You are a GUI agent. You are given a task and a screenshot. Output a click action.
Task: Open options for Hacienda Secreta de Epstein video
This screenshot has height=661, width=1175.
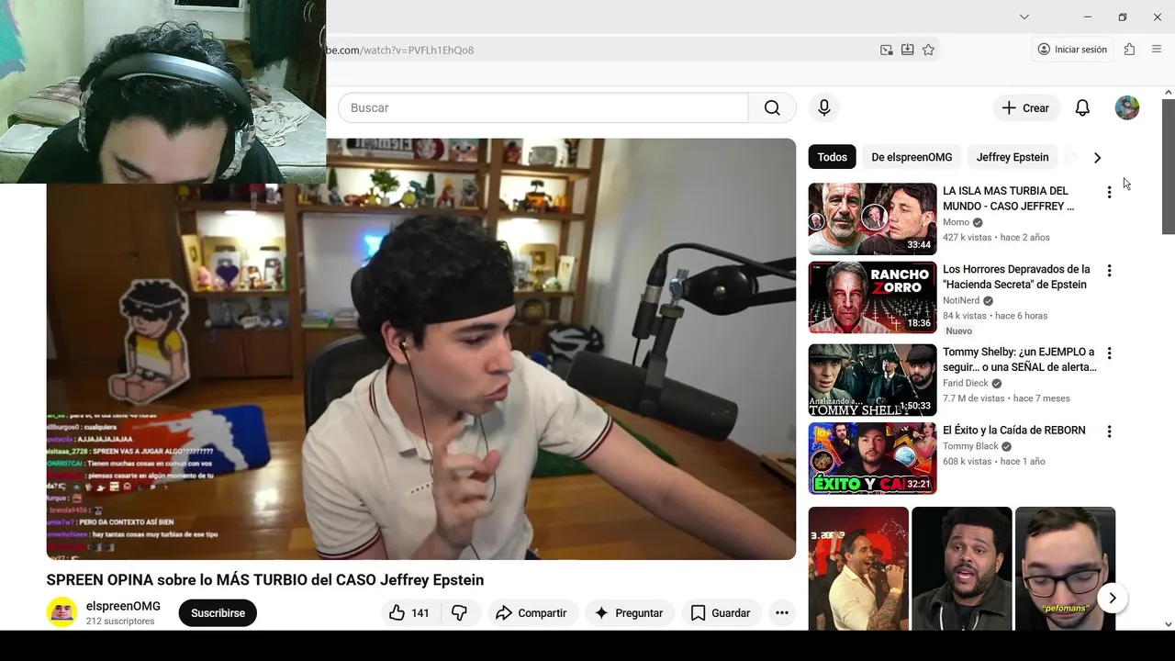click(x=1109, y=271)
